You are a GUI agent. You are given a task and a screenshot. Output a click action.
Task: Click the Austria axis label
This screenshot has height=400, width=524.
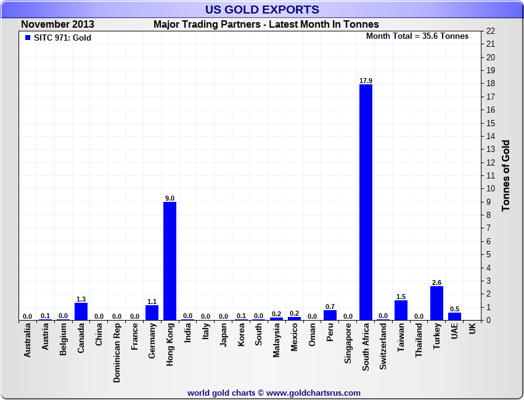45,336
